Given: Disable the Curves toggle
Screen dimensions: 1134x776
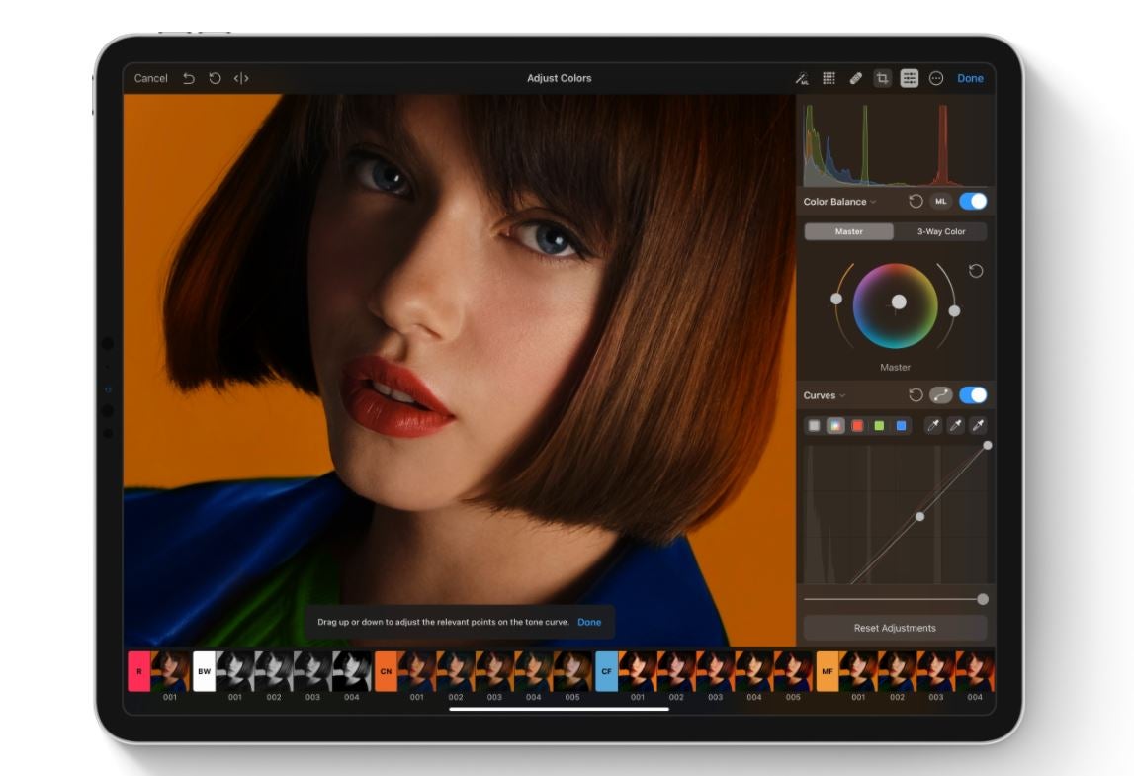Looking at the screenshot, I should point(973,394).
